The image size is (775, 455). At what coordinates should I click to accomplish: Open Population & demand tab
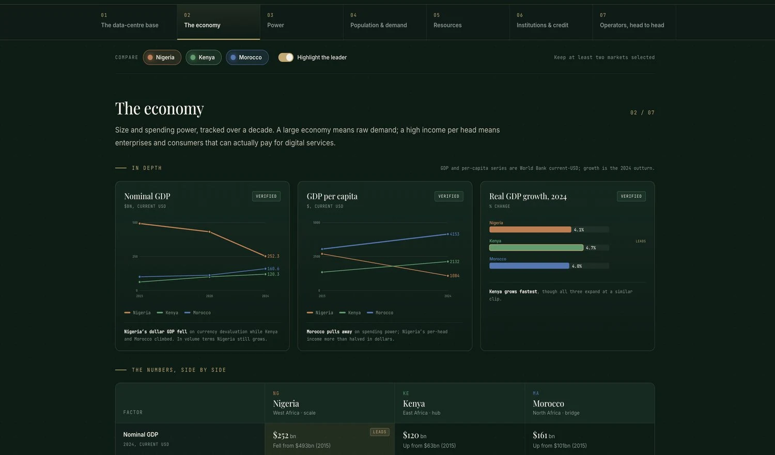[385, 22]
